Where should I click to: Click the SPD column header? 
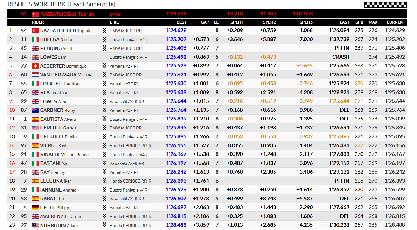359,22
